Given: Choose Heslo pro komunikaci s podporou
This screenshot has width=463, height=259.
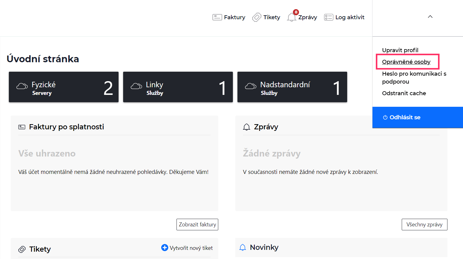Looking at the screenshot, I should [x=414, y=77].
